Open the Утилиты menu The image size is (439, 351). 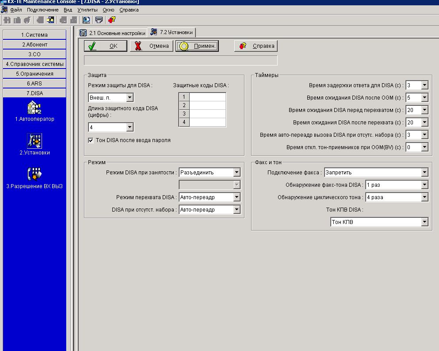(88, 10)
